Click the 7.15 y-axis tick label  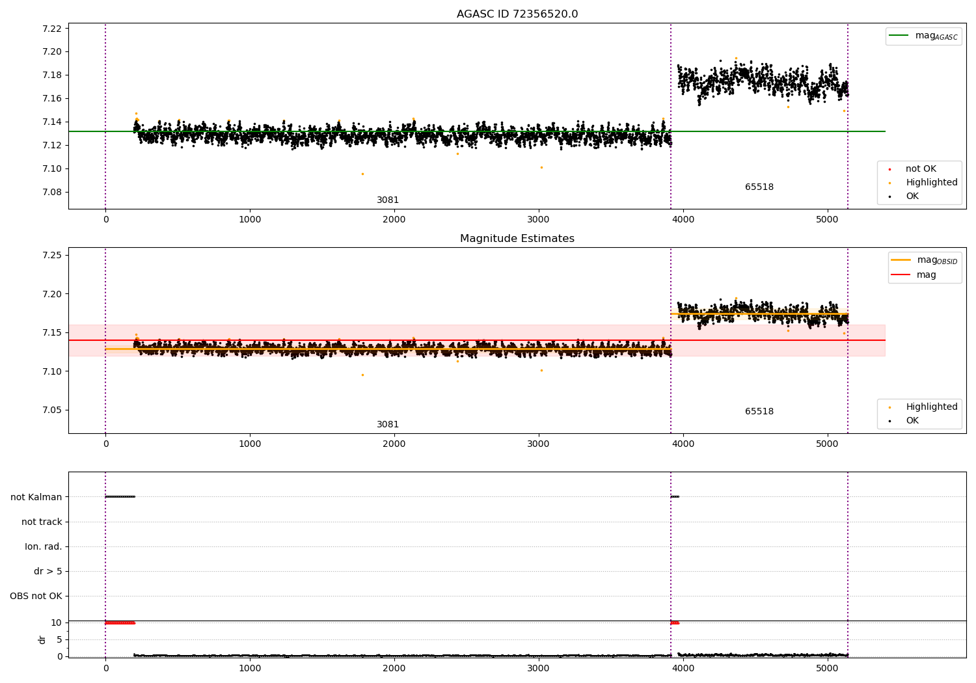click(x=51, y=333)
